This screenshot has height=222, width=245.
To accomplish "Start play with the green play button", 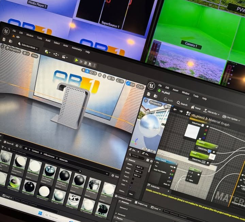I will coord(77,60).
